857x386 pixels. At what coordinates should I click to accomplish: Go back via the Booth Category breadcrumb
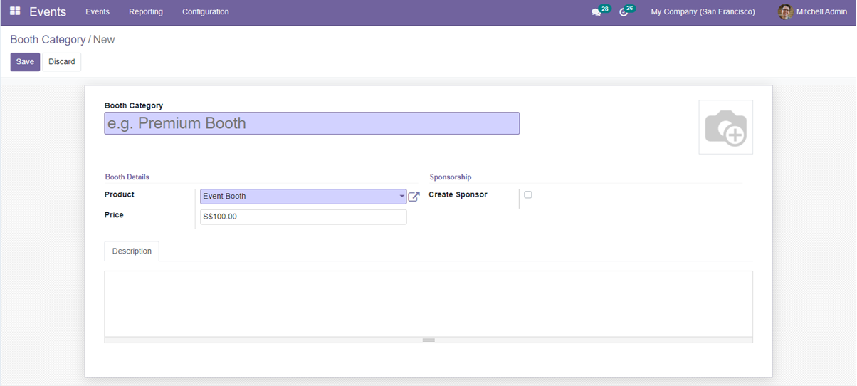click(48, 40)
